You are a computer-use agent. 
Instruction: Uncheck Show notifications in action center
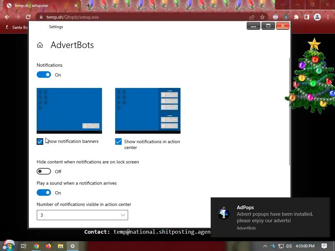click(118, 142)
